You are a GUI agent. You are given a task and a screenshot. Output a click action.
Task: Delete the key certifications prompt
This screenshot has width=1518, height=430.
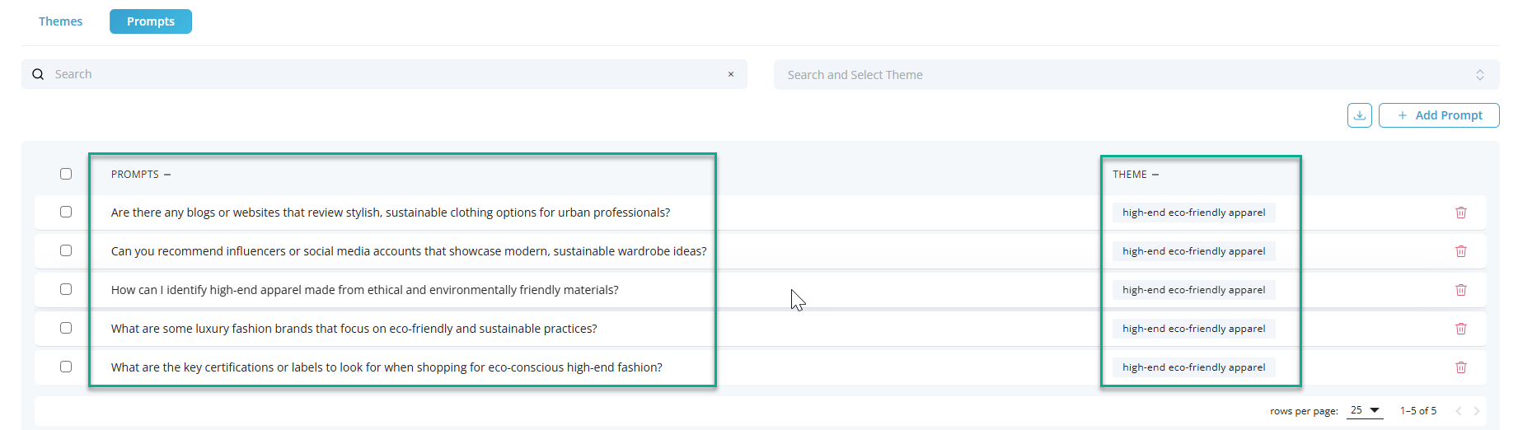tap(1461, 367)
